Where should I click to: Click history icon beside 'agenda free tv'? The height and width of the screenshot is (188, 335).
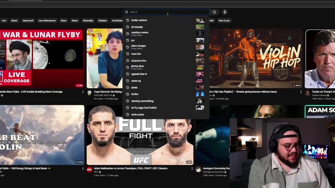tap(127, 74)
